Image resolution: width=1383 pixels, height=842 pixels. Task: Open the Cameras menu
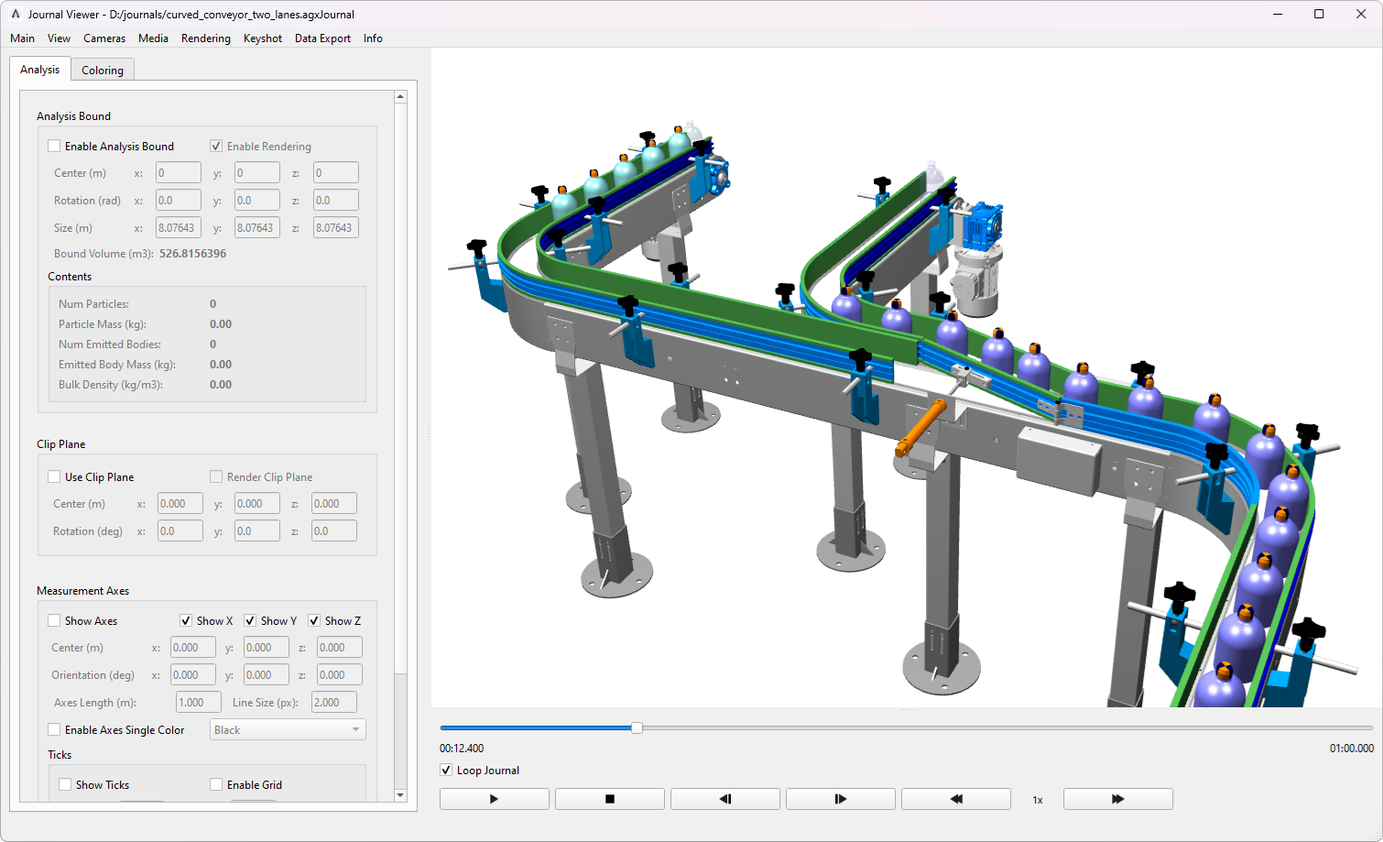pyautogui.click(x=104, y=38)
